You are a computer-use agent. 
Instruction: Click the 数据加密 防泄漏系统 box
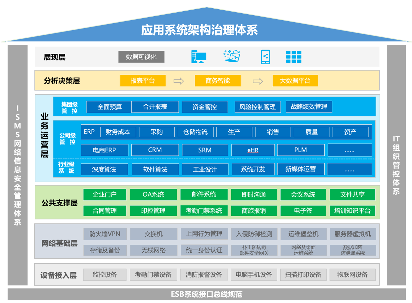[353, 250]
